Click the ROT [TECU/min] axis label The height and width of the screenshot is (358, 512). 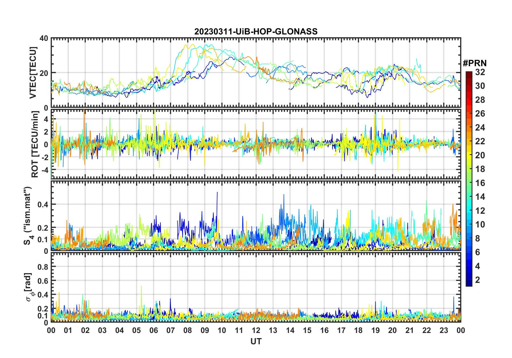coord(35,144)
